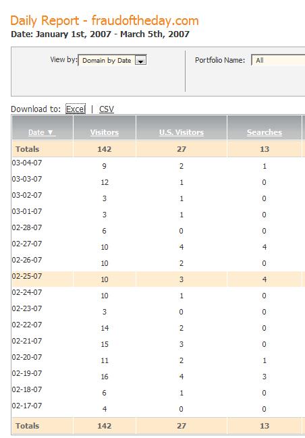305x438 pixels.
Task: Open the View by dropdown arrow
Action: (x=140, y=61)
